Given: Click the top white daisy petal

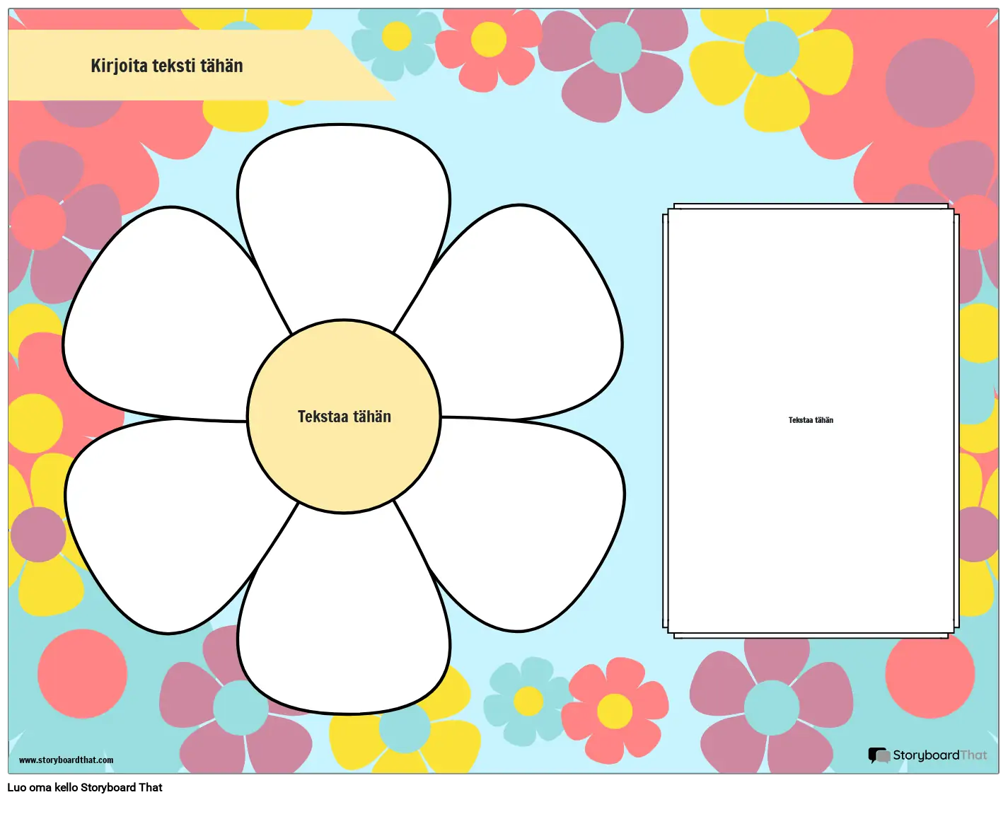Looking at the screenshot, I should point(344,205).
